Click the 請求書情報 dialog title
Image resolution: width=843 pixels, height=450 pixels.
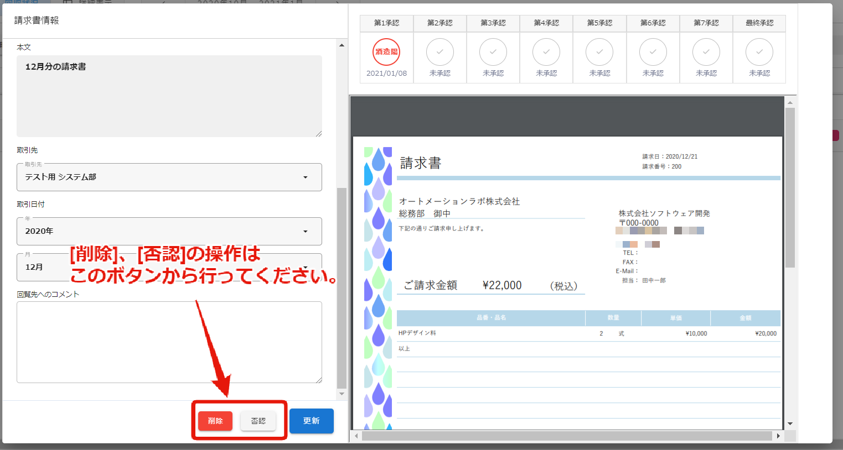click(37, 20)
